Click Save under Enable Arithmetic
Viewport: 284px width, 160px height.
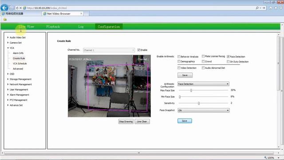coord(185,75)
